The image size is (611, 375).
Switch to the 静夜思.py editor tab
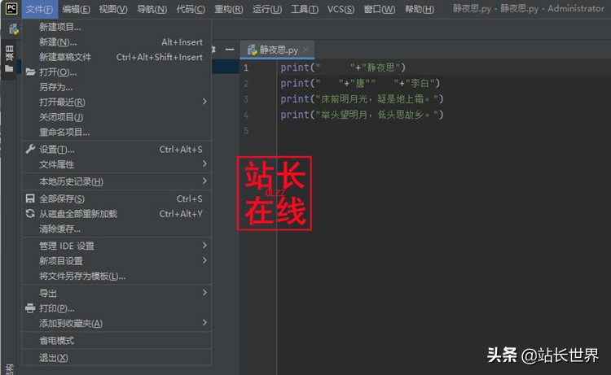tap(279, 50)
